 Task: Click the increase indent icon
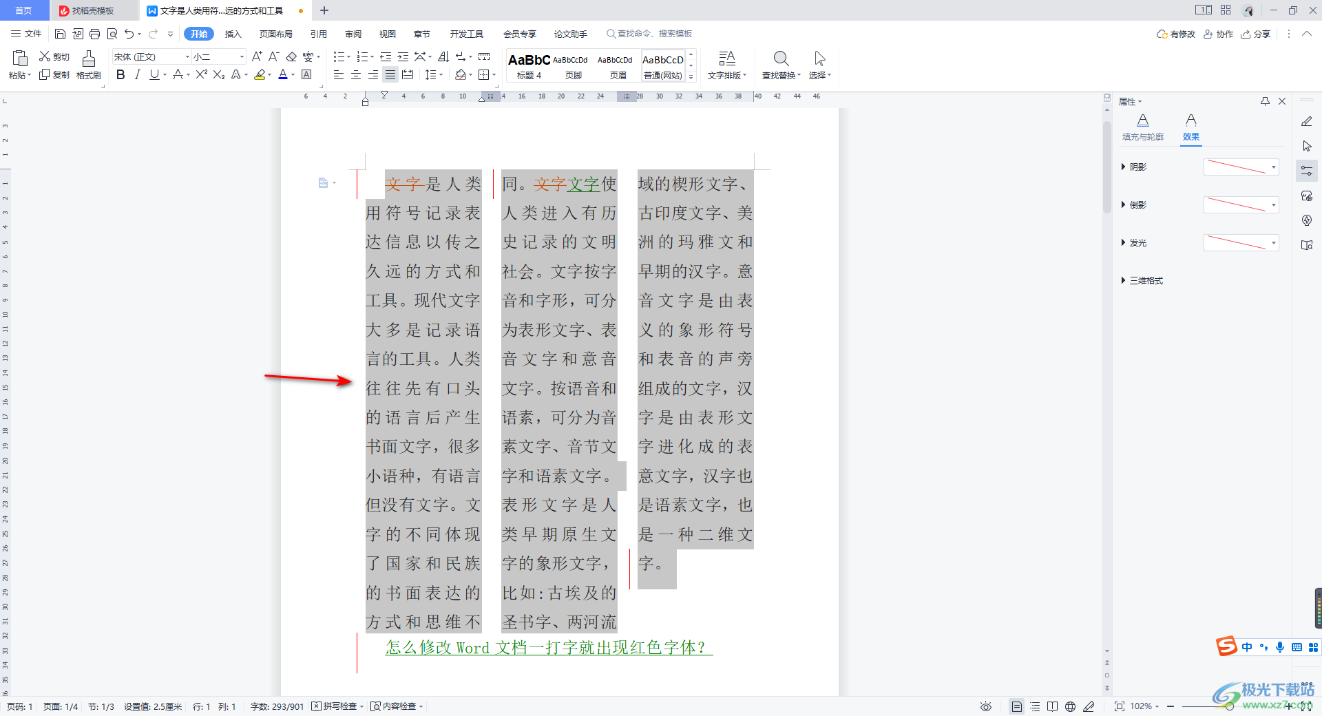(x=403, y=56)
